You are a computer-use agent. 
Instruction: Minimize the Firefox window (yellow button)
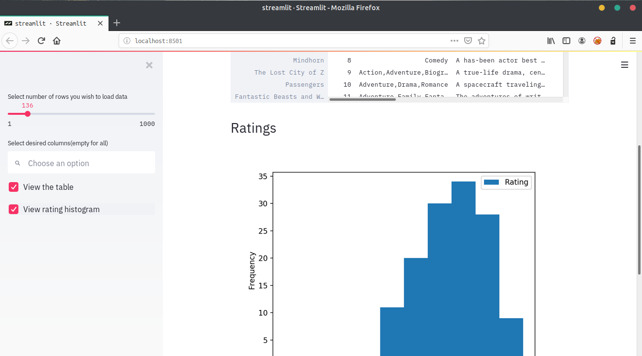tap(602, 8)
